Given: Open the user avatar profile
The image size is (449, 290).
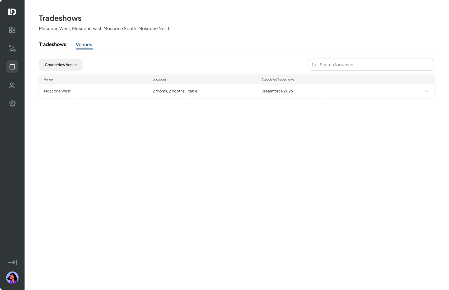Looking at the screenshot, I should [12, 278].
